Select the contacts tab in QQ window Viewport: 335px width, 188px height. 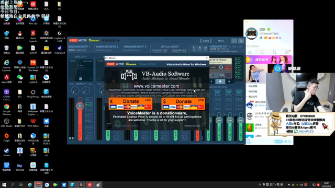pos(262,52)
